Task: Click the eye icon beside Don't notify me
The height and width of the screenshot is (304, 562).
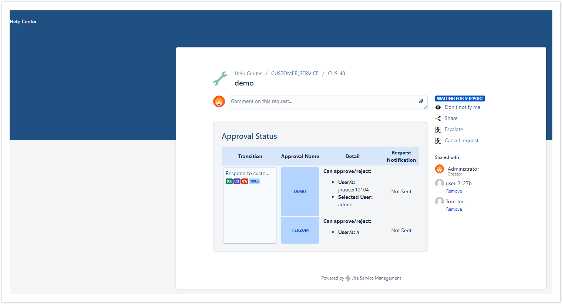Action: [438, 107]
